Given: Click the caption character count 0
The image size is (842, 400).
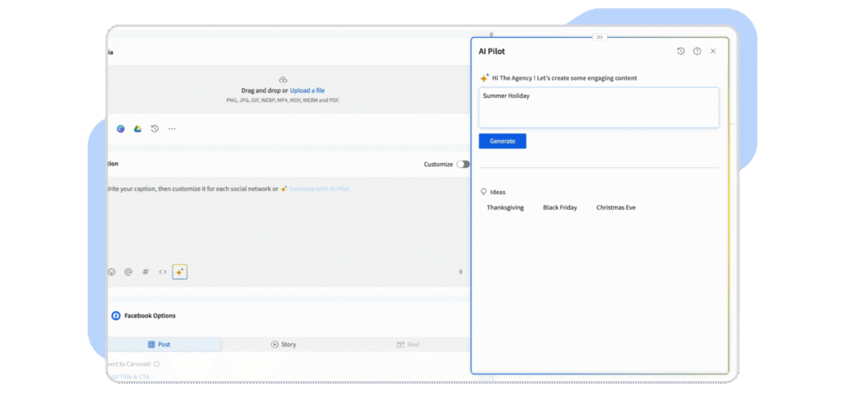Looking at the screenshot, I should pyautogui.click(x=460, y=272).
